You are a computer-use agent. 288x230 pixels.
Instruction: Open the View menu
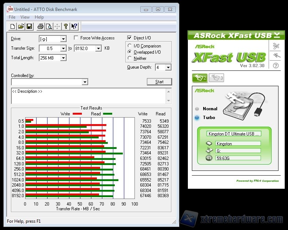pyautogui.click(x=25, y=17)
